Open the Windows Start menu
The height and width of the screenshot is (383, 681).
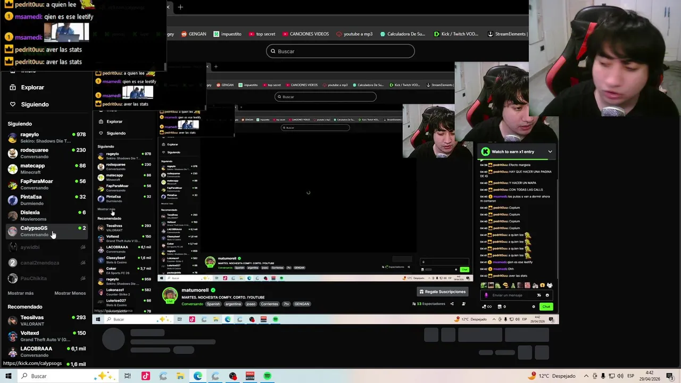(9, 376)
